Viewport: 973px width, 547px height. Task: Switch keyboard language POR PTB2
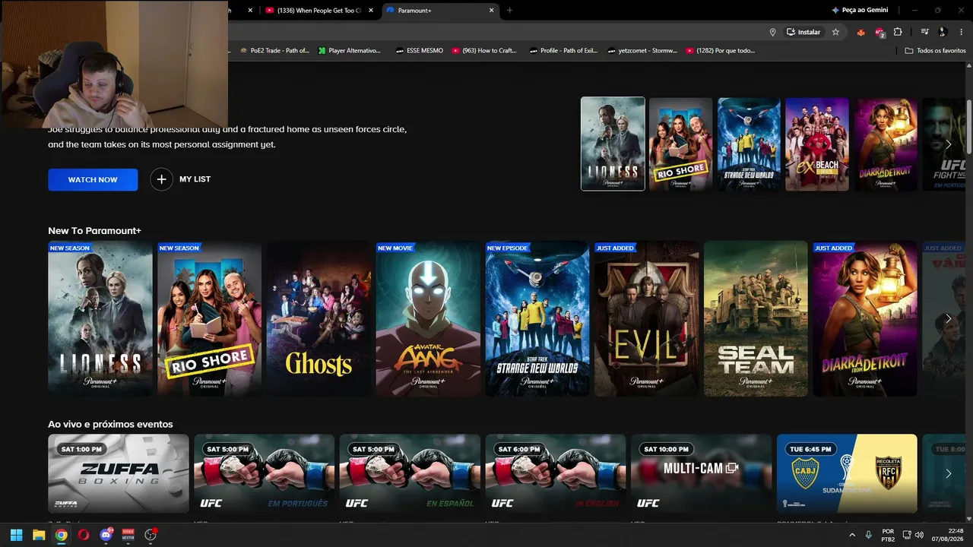pos(888,535)
